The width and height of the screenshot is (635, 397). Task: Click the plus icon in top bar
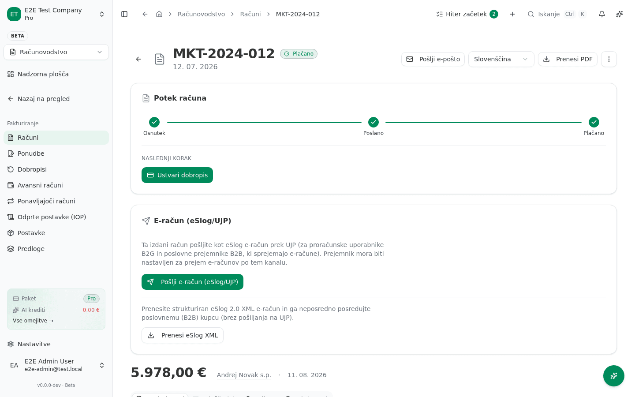click(x=512, y=14)
